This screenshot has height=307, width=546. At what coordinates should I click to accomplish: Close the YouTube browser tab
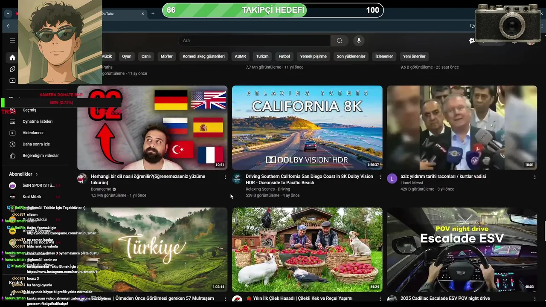143,14
